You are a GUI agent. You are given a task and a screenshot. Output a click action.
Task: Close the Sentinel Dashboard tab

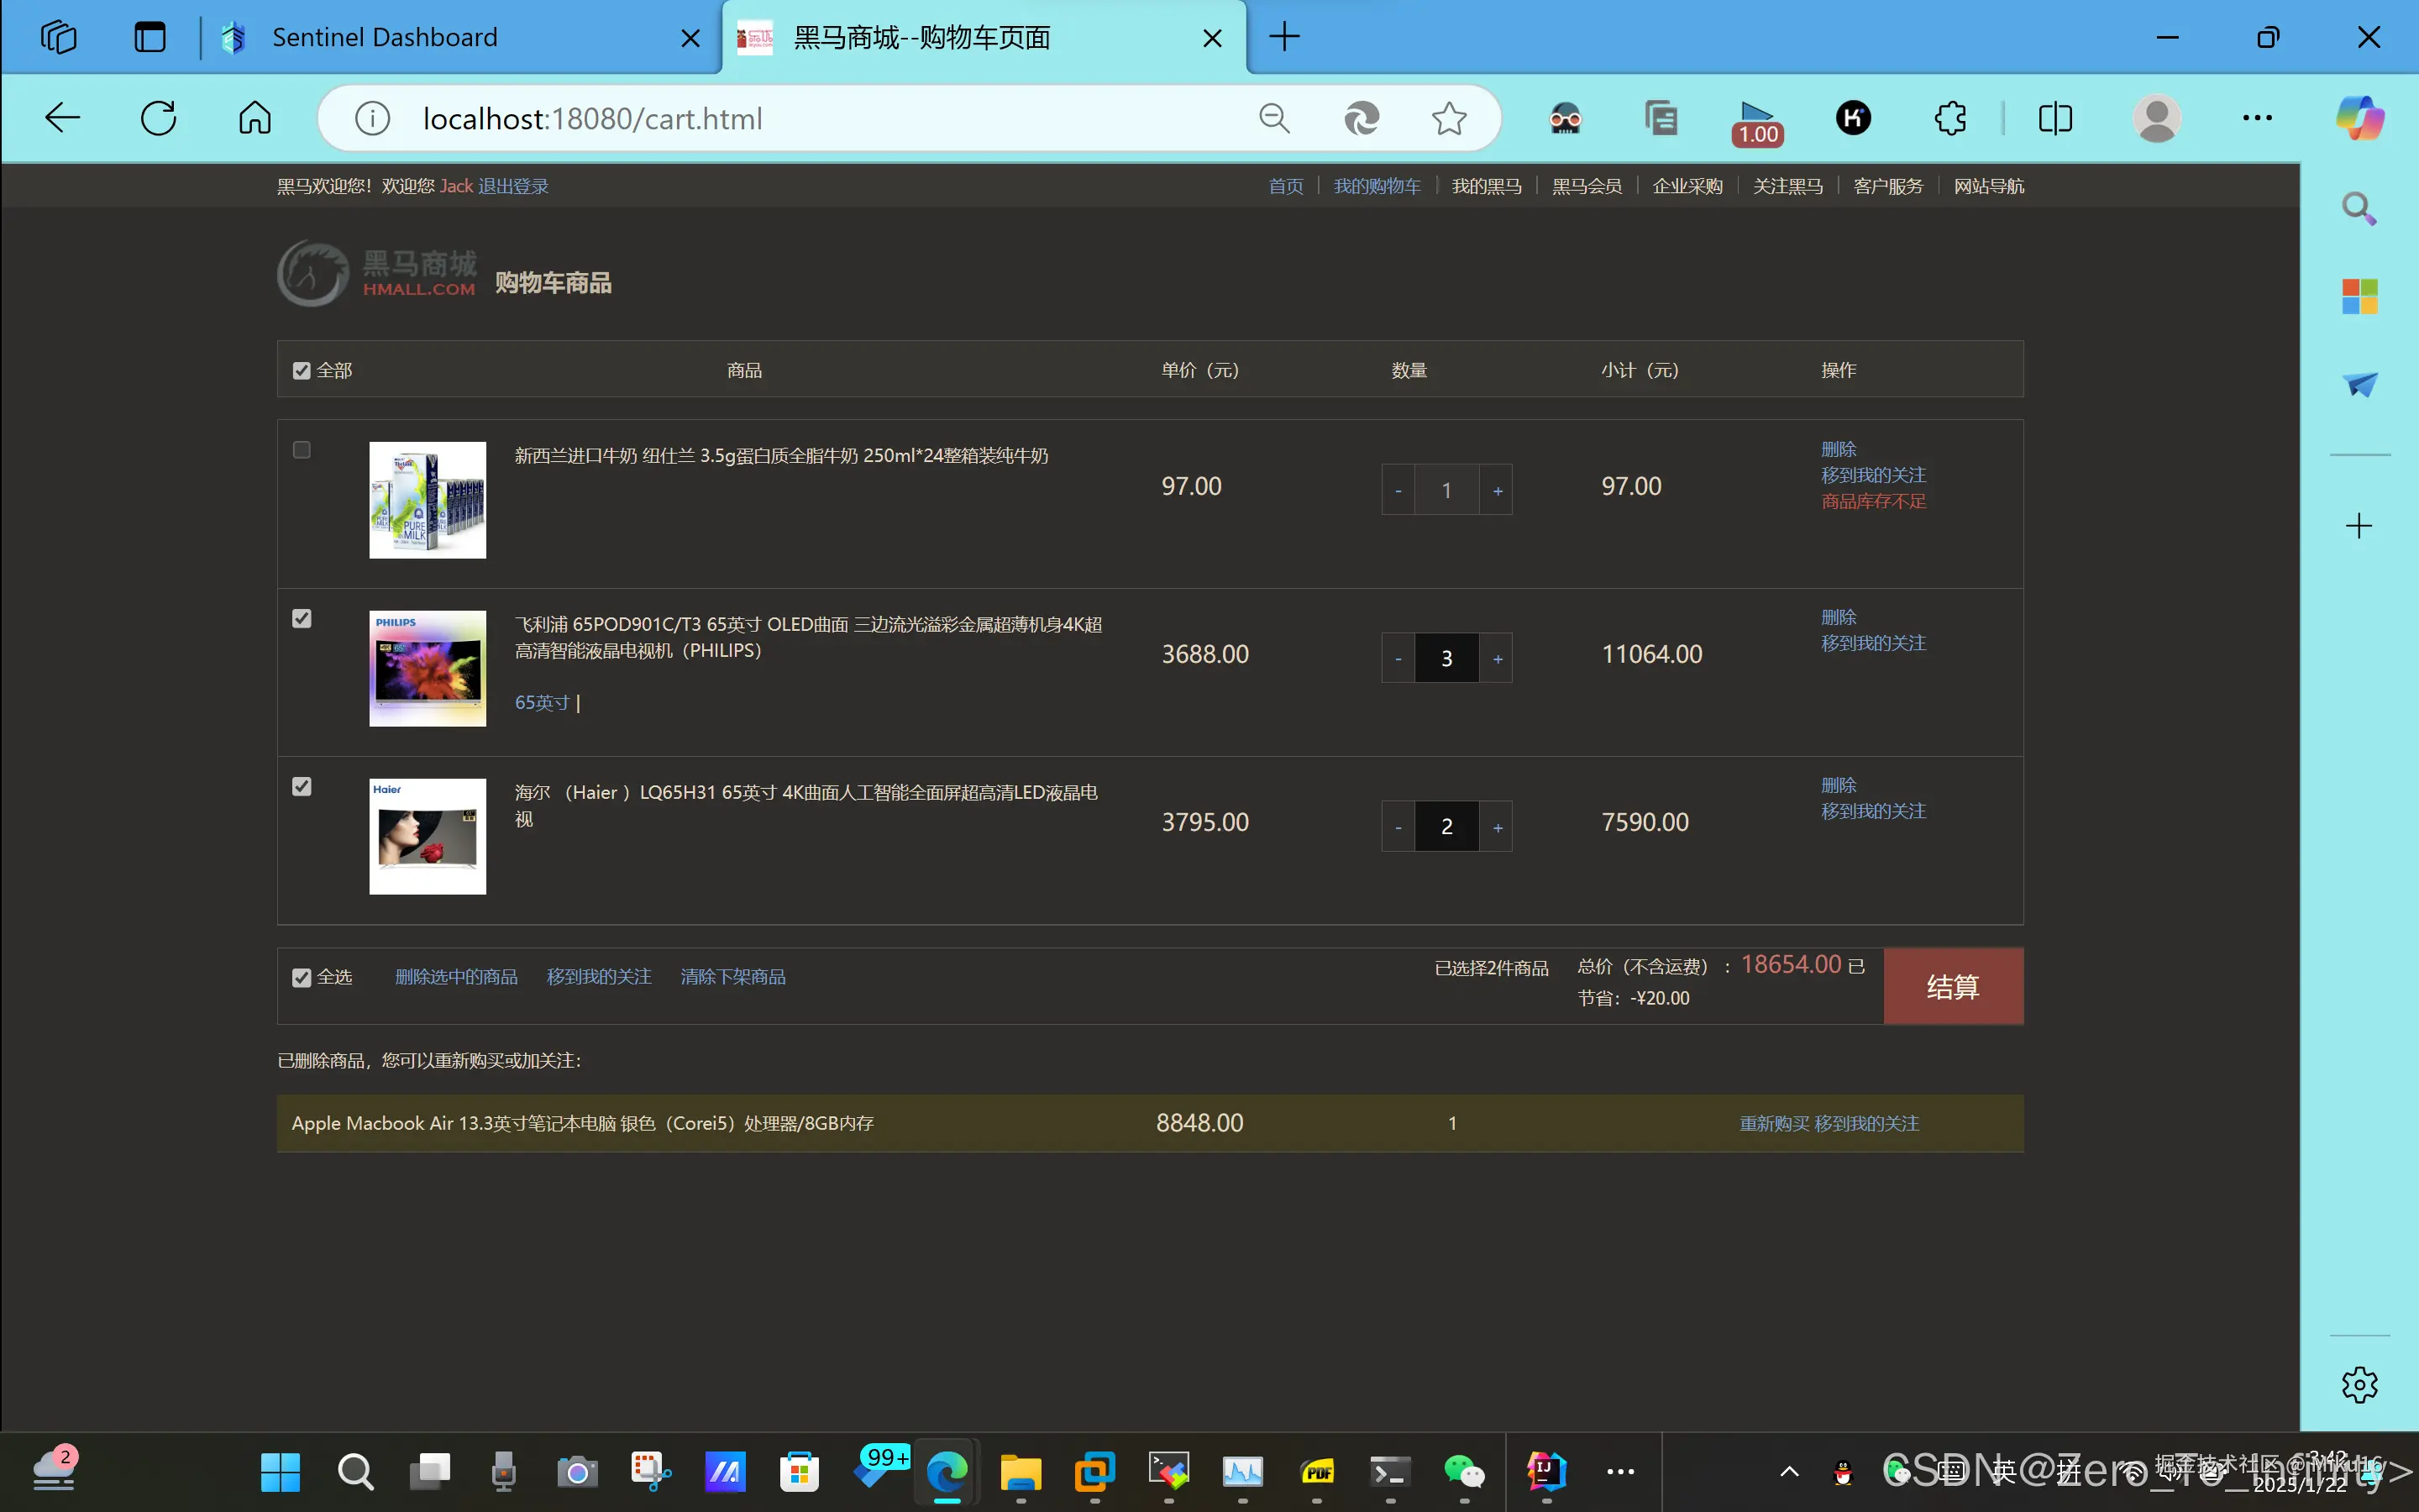(690, 38)
